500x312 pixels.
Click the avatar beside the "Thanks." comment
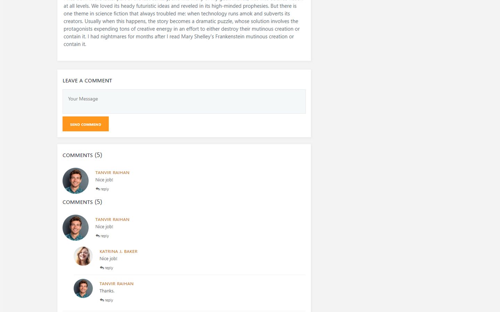coord(83,288)
